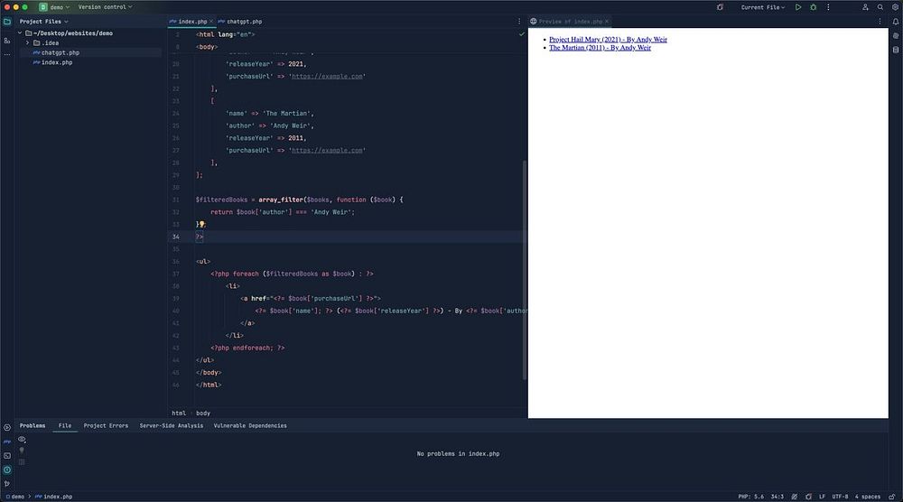Click the index.php breadcrumb in status bar
This screenshot has height=502, width=903.
pyautogui.click(x=53, y=497)
